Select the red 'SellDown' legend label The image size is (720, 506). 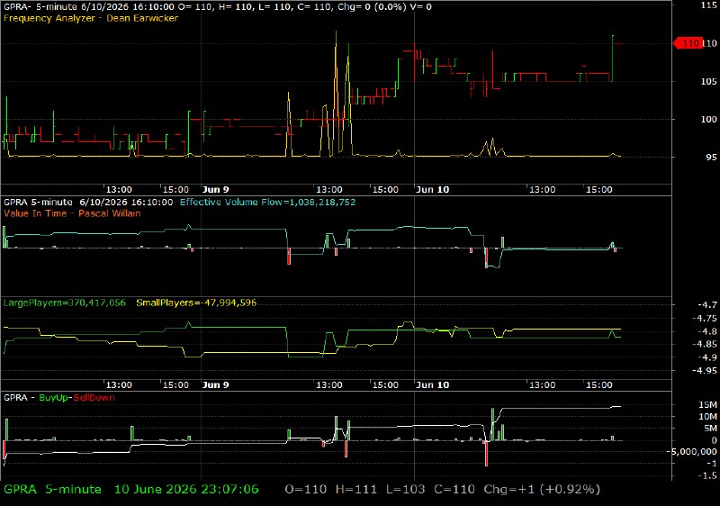tap(94, 398)
